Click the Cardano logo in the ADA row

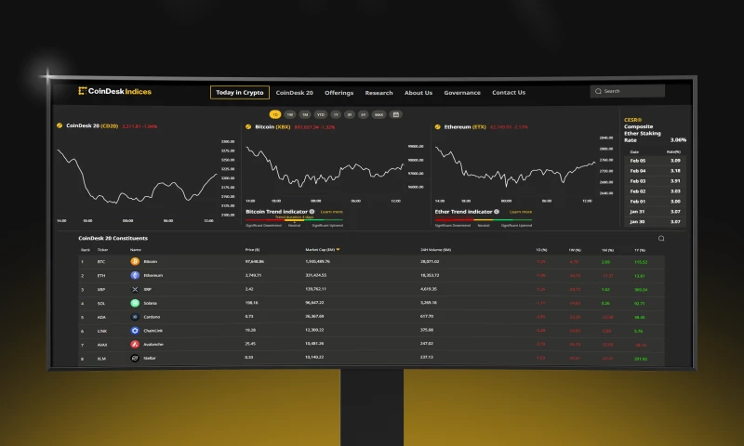tap(135, 317)
